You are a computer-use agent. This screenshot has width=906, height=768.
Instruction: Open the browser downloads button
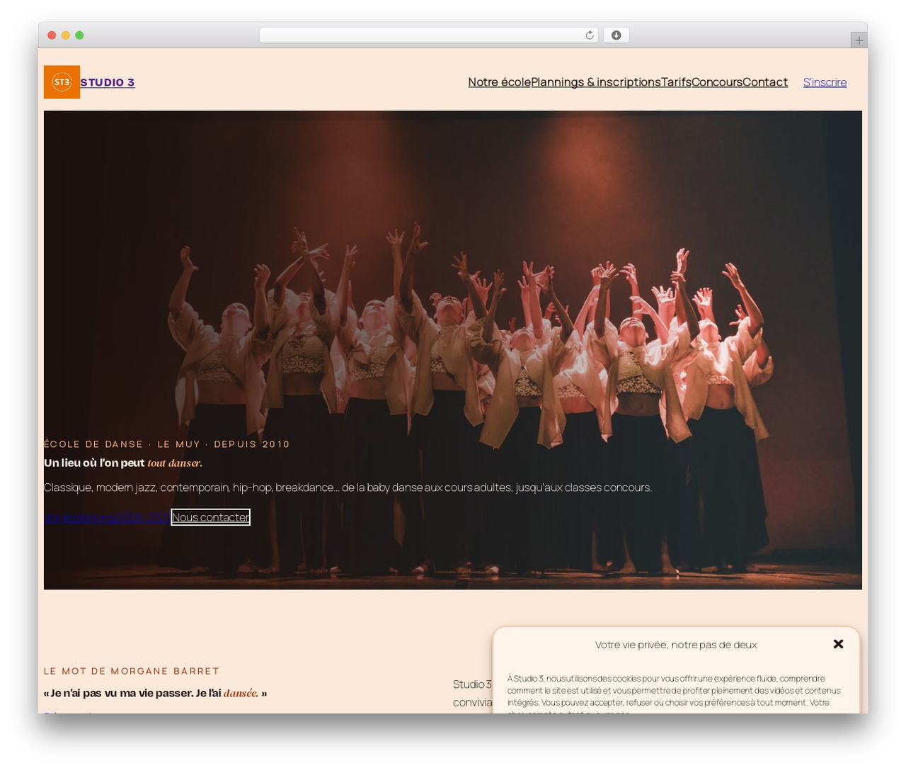point(616,35)
